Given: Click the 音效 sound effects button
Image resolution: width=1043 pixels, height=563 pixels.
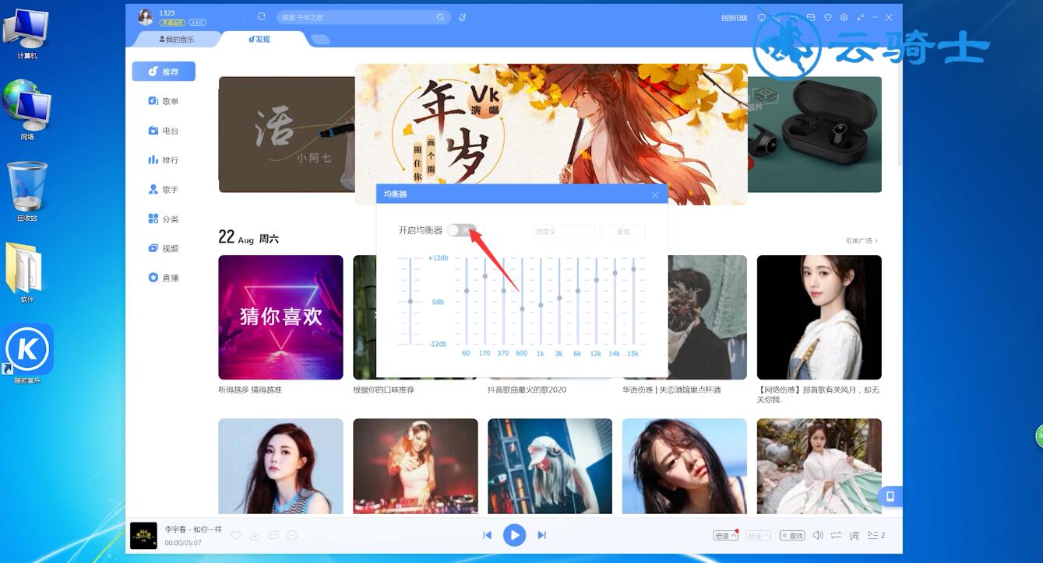Looking at the screenshot, I should tap(792, 535).
